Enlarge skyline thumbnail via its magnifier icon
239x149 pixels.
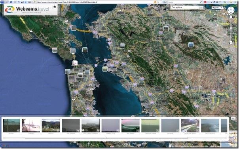pyautogui.click(x=98, y=131)
